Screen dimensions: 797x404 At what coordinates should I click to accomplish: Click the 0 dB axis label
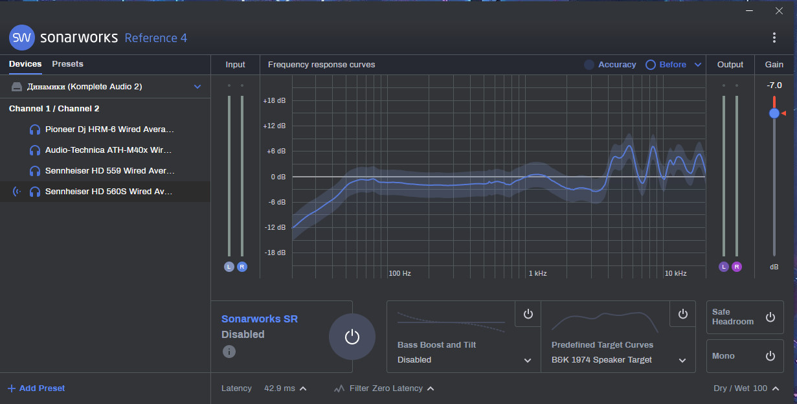pyautogui.click(x=278, y=177)
